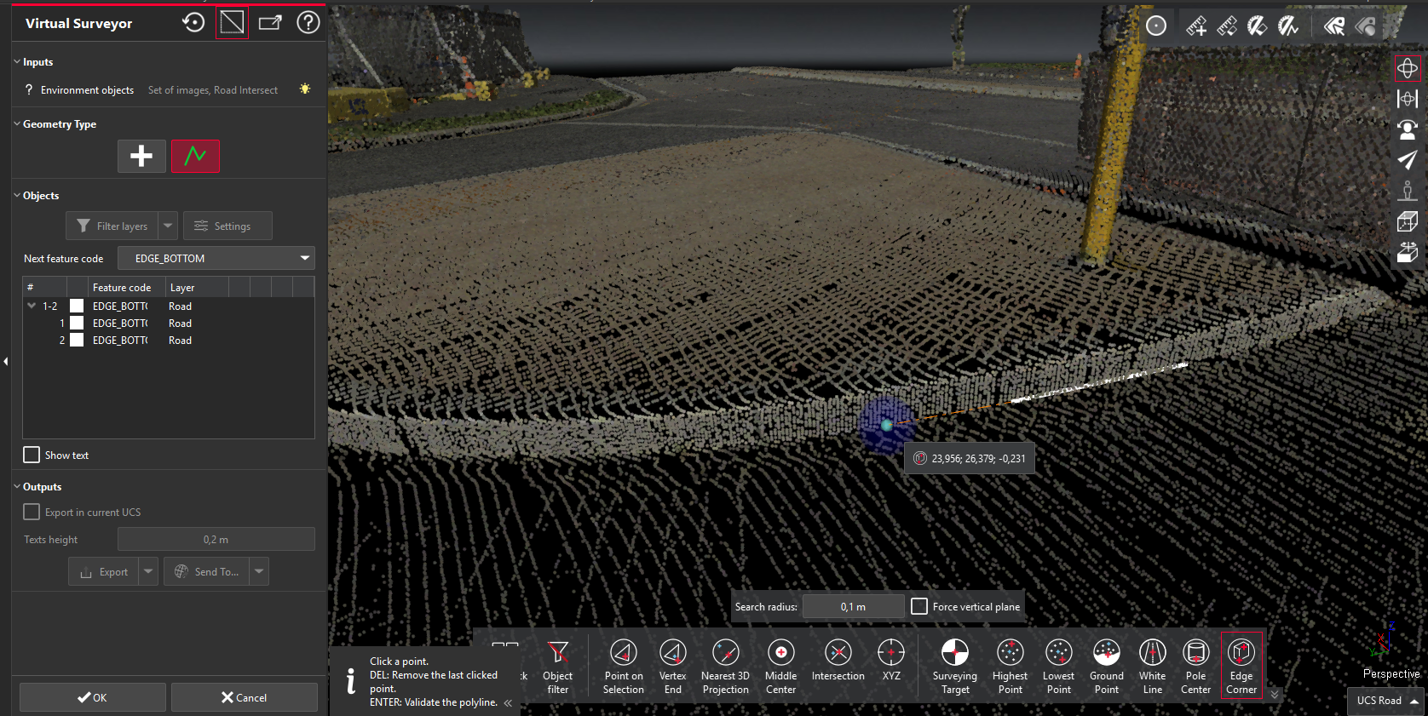Check Export in current UCS

[32, 512]
